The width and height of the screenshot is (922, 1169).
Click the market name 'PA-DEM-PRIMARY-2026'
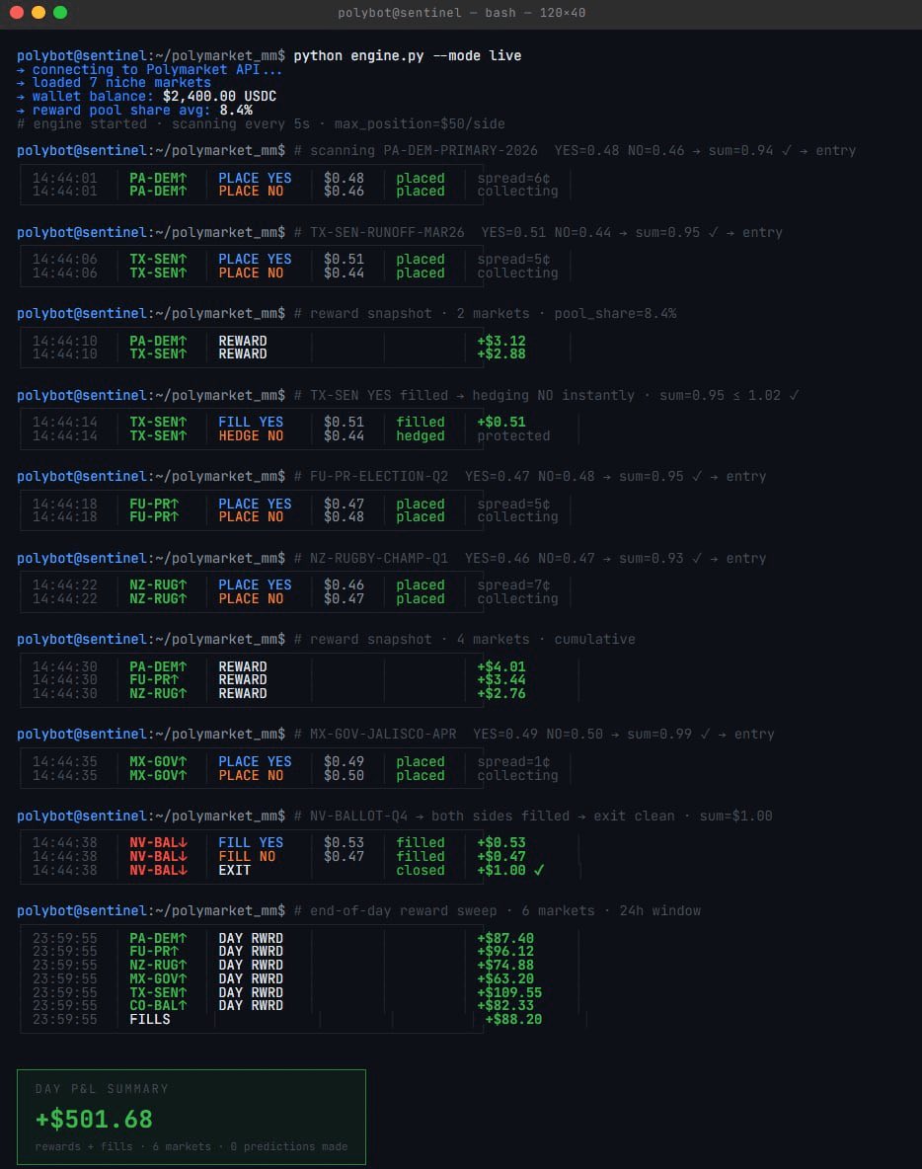461,151
